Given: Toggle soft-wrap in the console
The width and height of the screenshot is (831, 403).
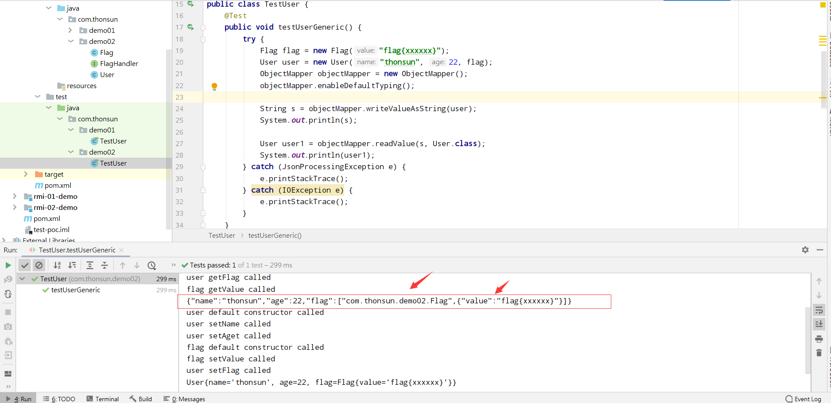Looking at the screenshot, I should [819, 310].
